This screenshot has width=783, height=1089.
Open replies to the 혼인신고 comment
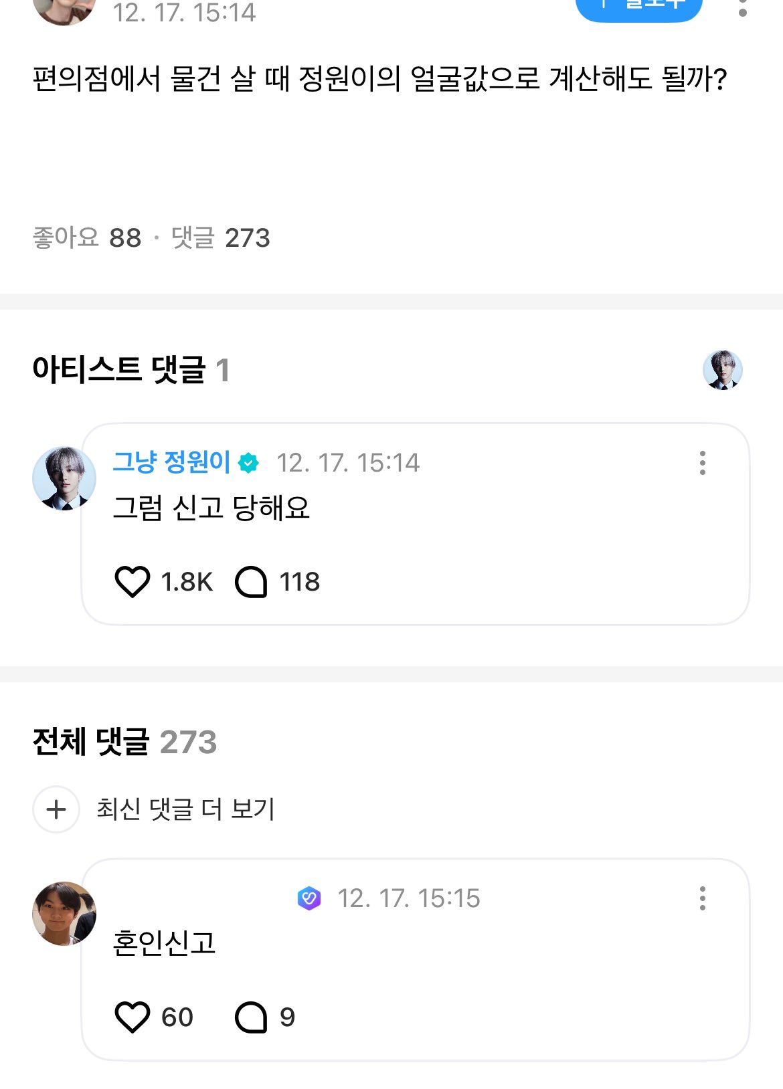251,1017
